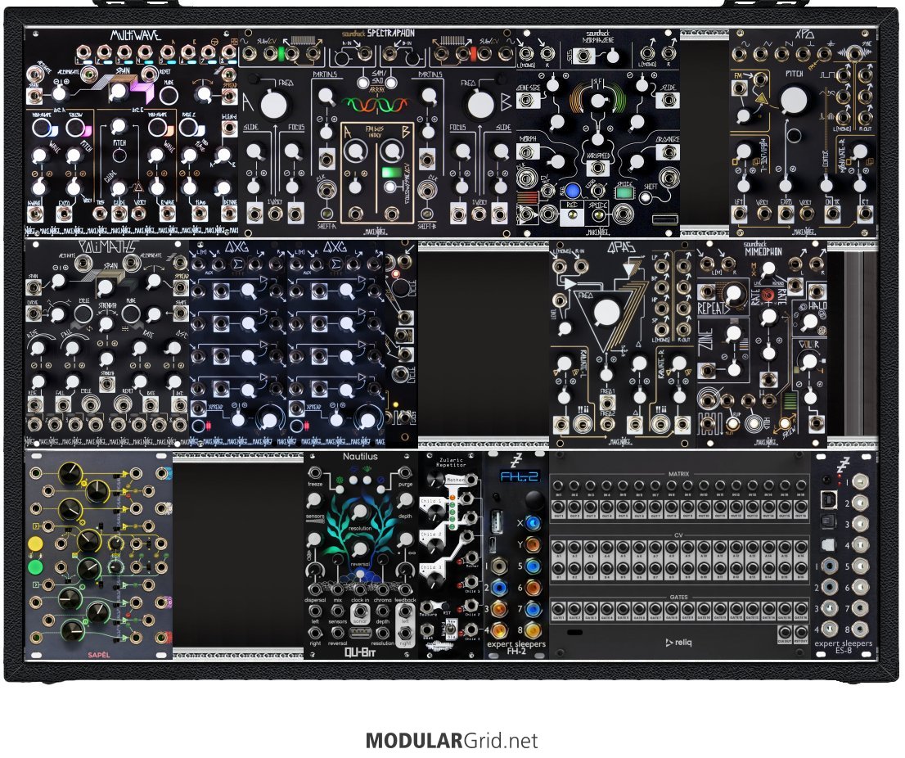
Task: Click the Mimeophon red µRate knob
Action: [768, 295]
